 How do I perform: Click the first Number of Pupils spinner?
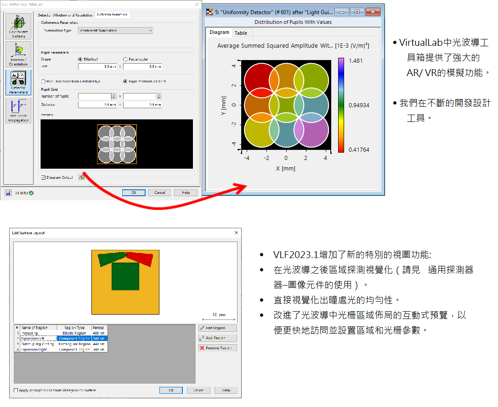(114, 96)
